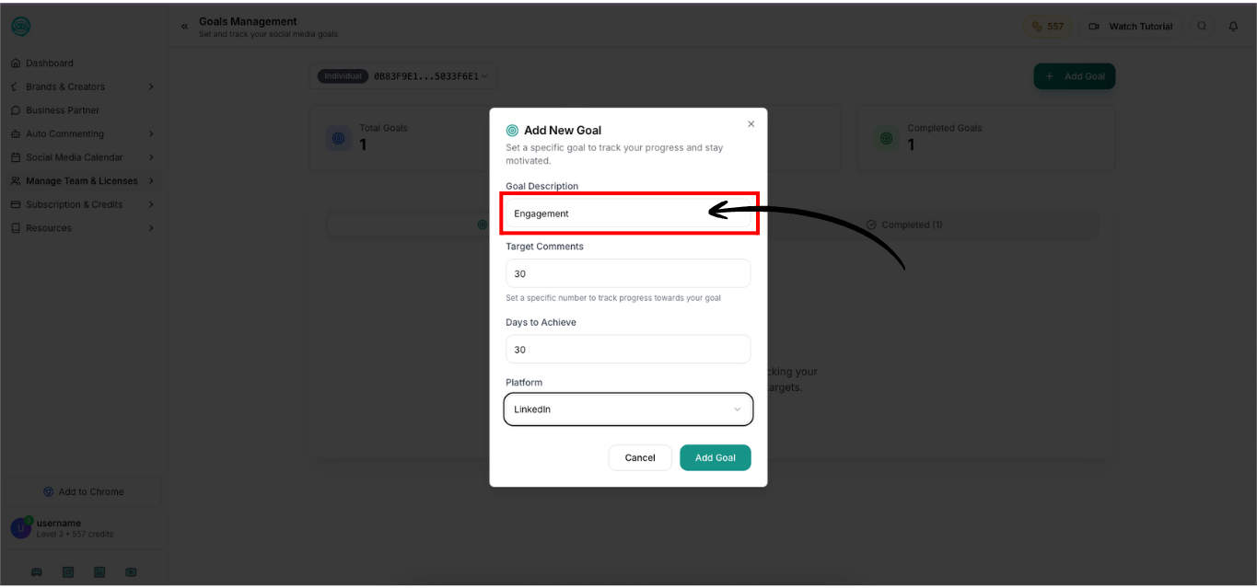This screenshot has width=1257, height=588.
Task: Cancel the new goal dialog
Action: pyautogui.click(x=640, y=457)
